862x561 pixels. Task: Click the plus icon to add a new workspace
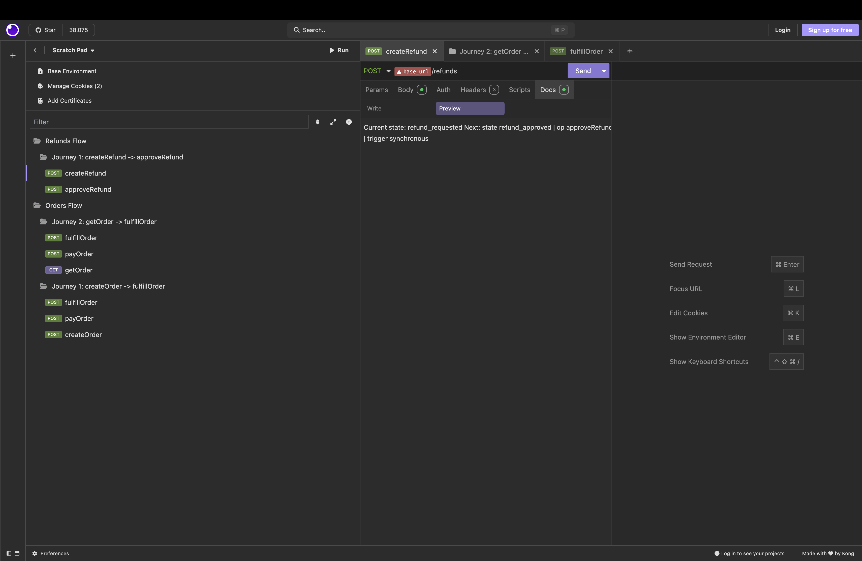(13, 56)
